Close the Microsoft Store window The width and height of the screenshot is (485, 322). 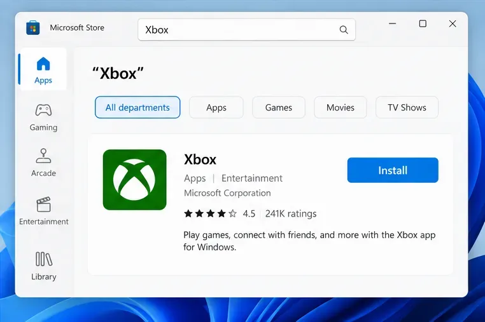(x=453, y=23)
